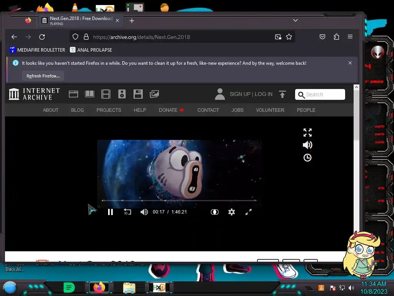Open the Video film icon
The image size is (394, 296).
pos(105,94)
